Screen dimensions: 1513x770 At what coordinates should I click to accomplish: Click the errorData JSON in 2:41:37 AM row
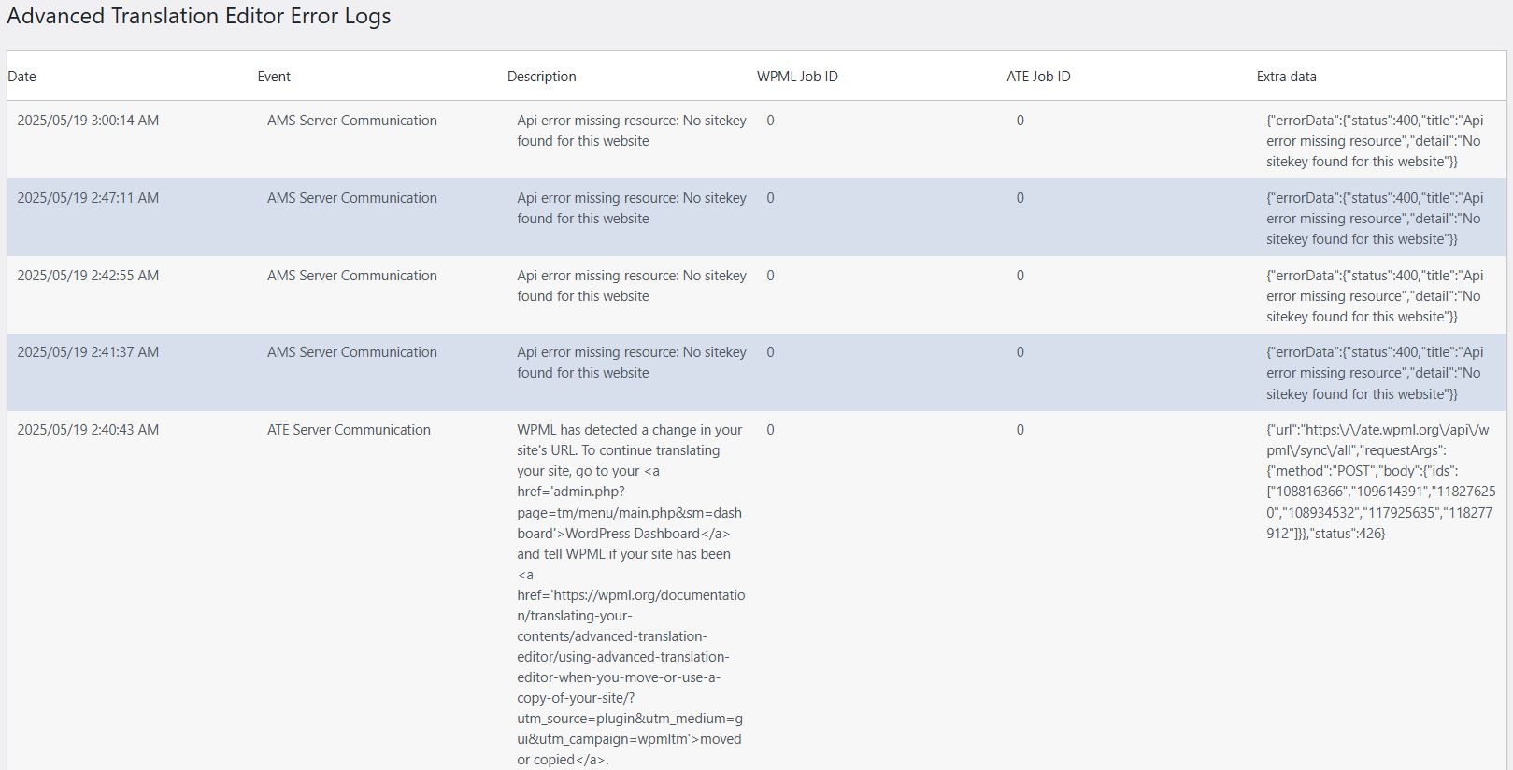(x=1375, y=373)
